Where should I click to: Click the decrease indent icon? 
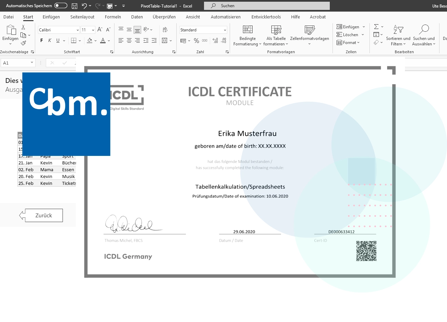146,41
